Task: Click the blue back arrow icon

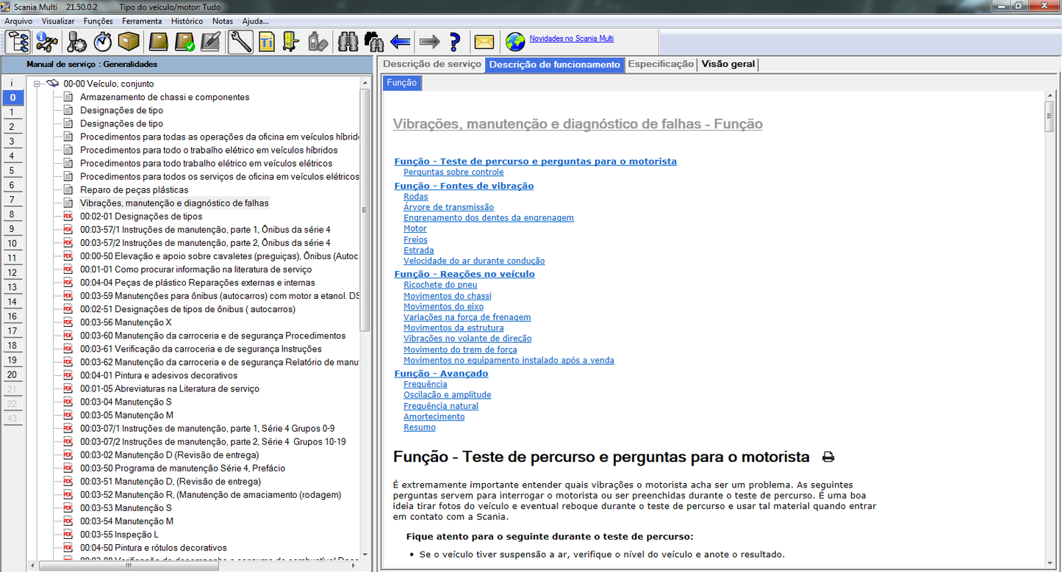Action: tap(400, 42)
